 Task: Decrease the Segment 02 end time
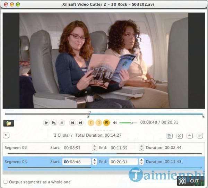tap(141, 149)
